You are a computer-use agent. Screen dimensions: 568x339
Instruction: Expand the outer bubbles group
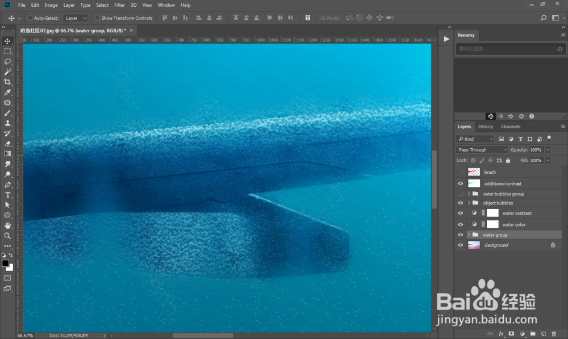point(469,194)
